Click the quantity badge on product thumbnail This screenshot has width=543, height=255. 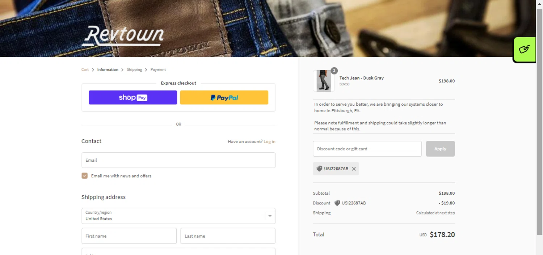pos(334,71)
